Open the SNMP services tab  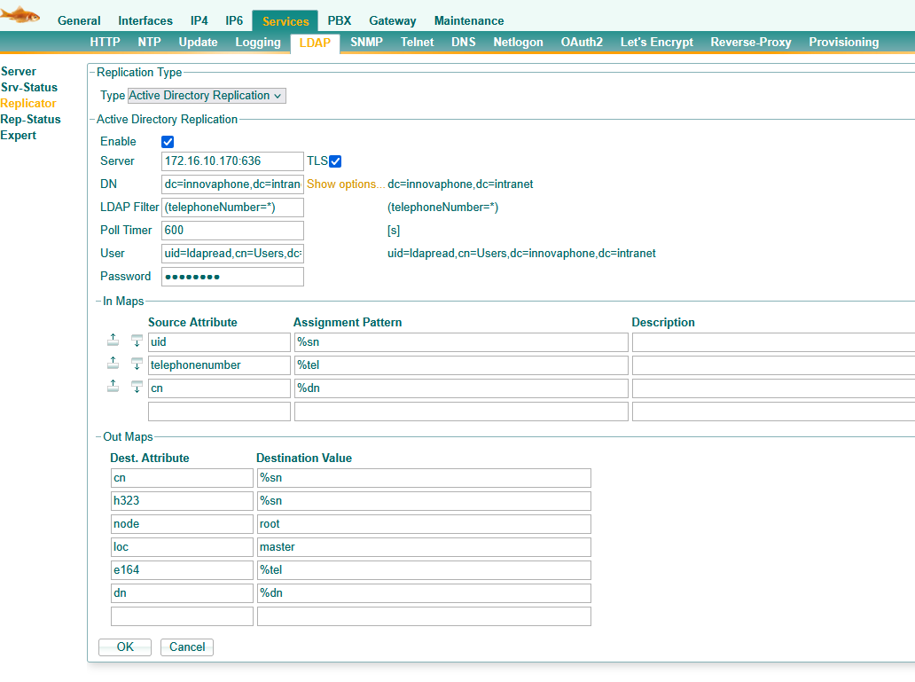[366, 43]
